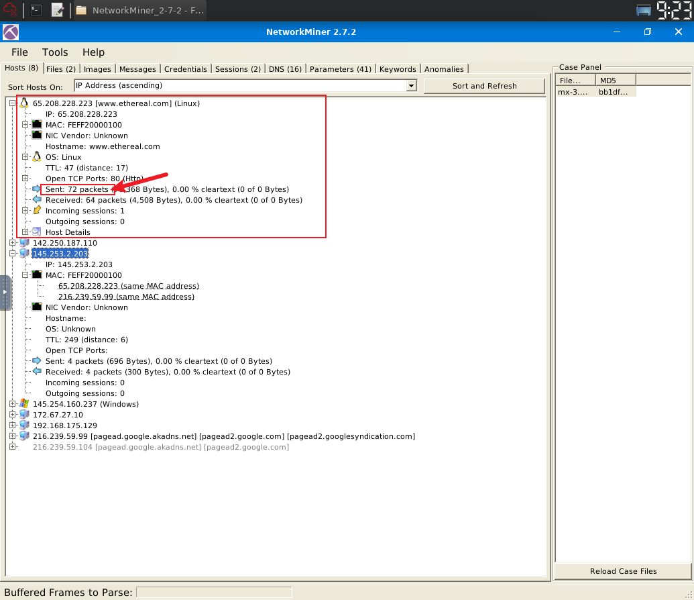Viewport: 694px width, 600px height.
Task: Expand the OS: Linux node
Action: [25, 157]
